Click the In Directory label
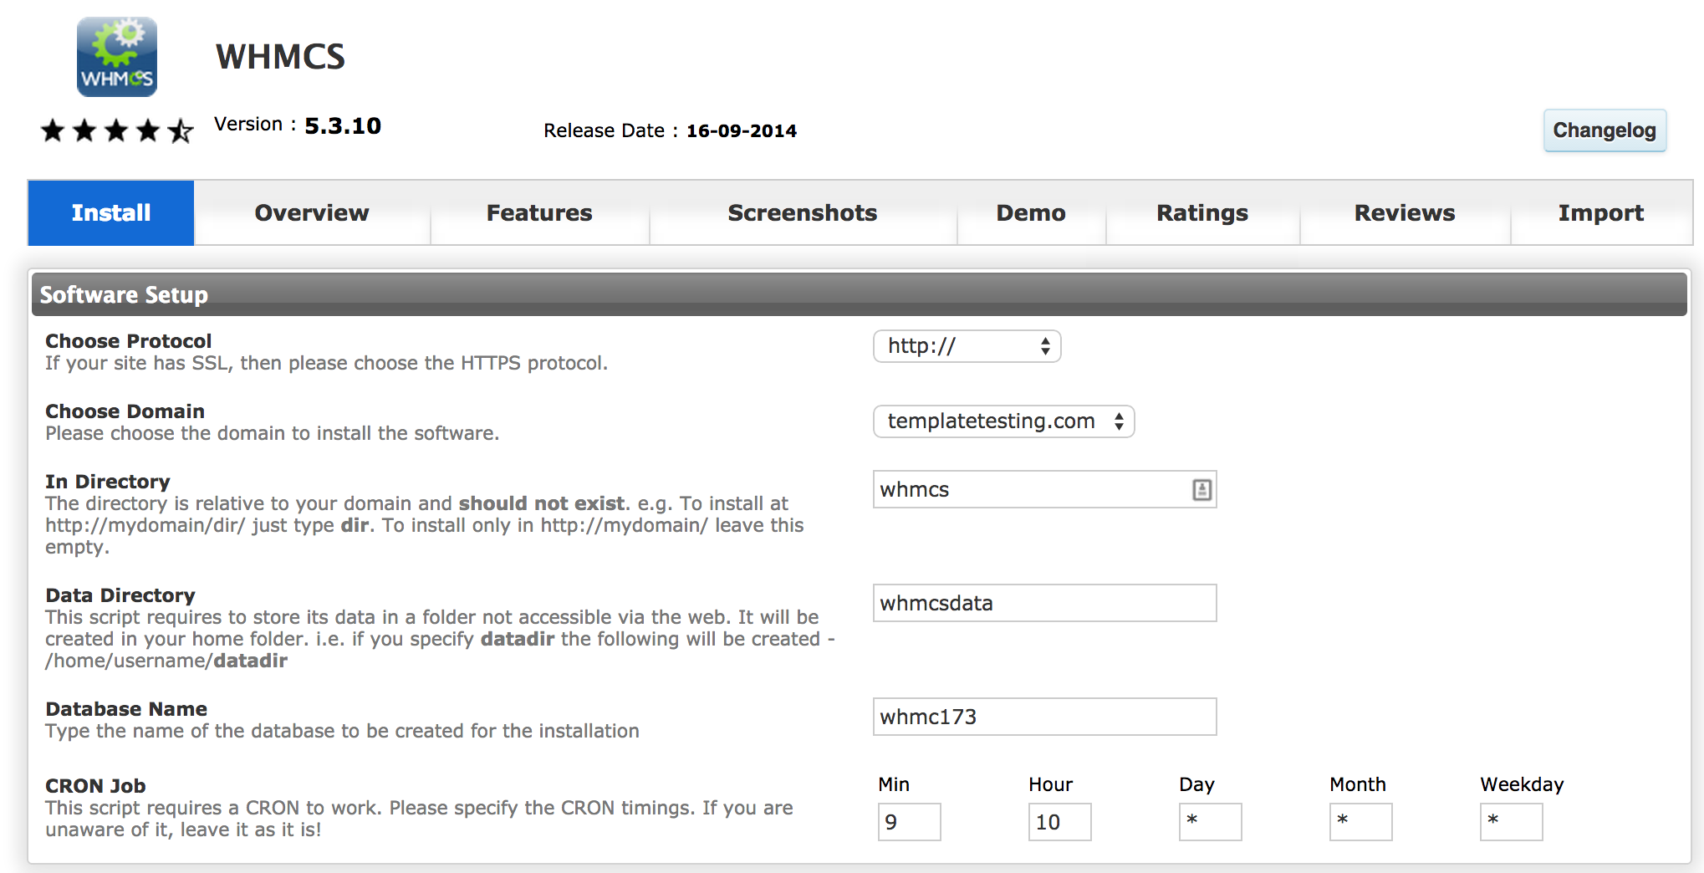1704x873 pixels. [x=107, y=482]
